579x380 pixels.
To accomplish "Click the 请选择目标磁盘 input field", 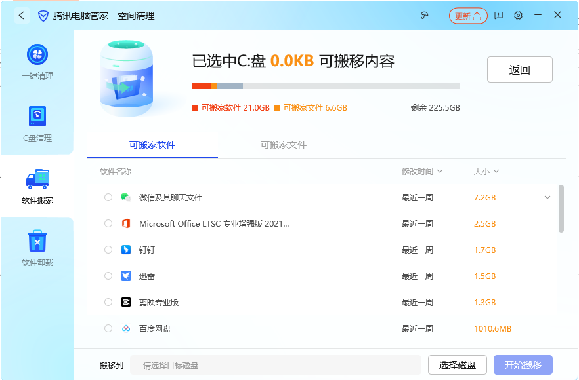I will coord(275,365).
